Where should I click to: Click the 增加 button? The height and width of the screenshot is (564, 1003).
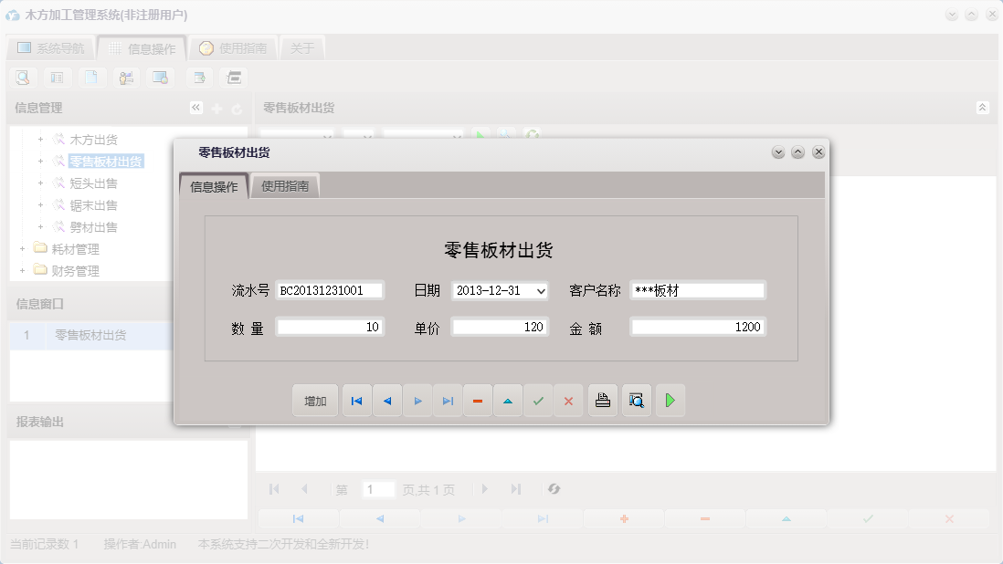(314, 400)
